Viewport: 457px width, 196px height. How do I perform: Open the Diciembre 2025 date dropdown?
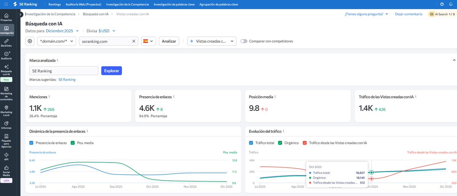coord(62,31)
